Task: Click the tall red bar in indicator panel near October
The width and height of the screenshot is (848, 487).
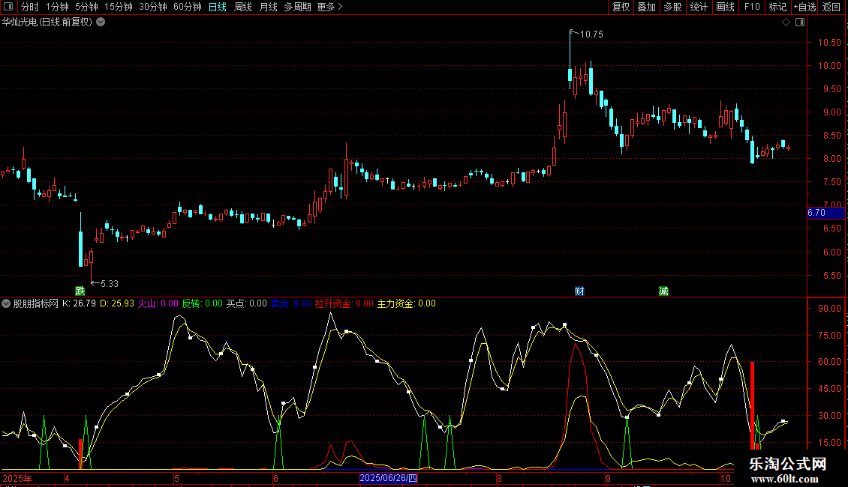Action: tap(752, 405)
